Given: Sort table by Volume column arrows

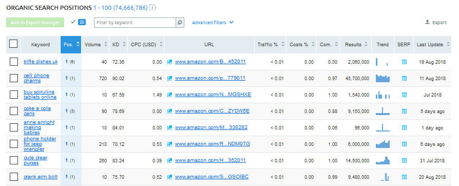Looking at the screenshot, I should 106,45.
